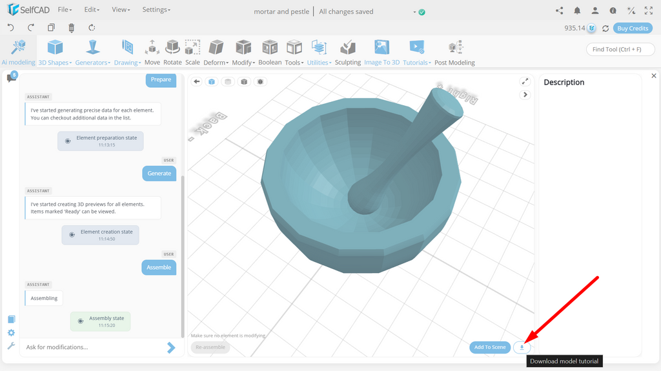Open the Sculpting tool
This screenshot has width=661, height=371.
348,52
